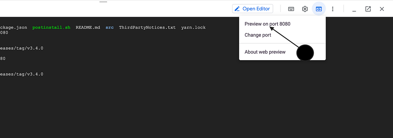The height and width of the screenshot is (138, 393).
Task: Click the black circle annotation marker
Action: 305,52
